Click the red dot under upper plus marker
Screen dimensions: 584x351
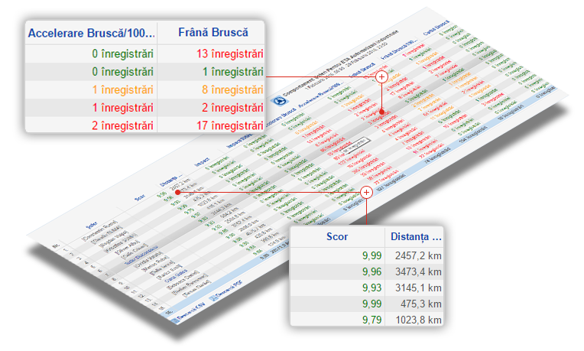click(381, 112)
